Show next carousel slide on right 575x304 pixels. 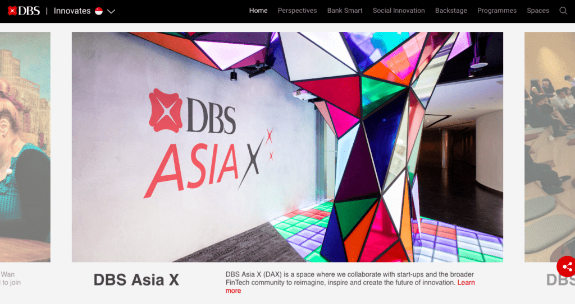click(550, 147)
